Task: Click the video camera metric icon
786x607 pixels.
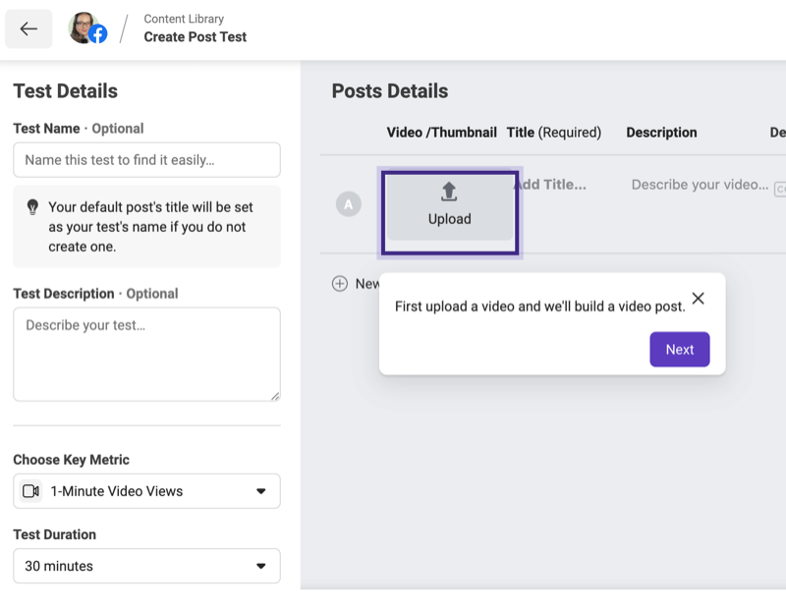Action: [x=31, y=491]
